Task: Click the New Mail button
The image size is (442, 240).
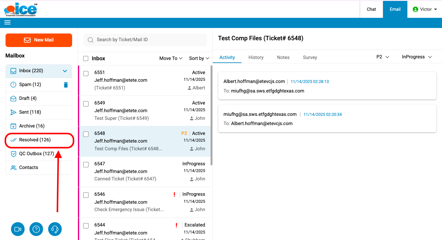Action: click(39, 40)
